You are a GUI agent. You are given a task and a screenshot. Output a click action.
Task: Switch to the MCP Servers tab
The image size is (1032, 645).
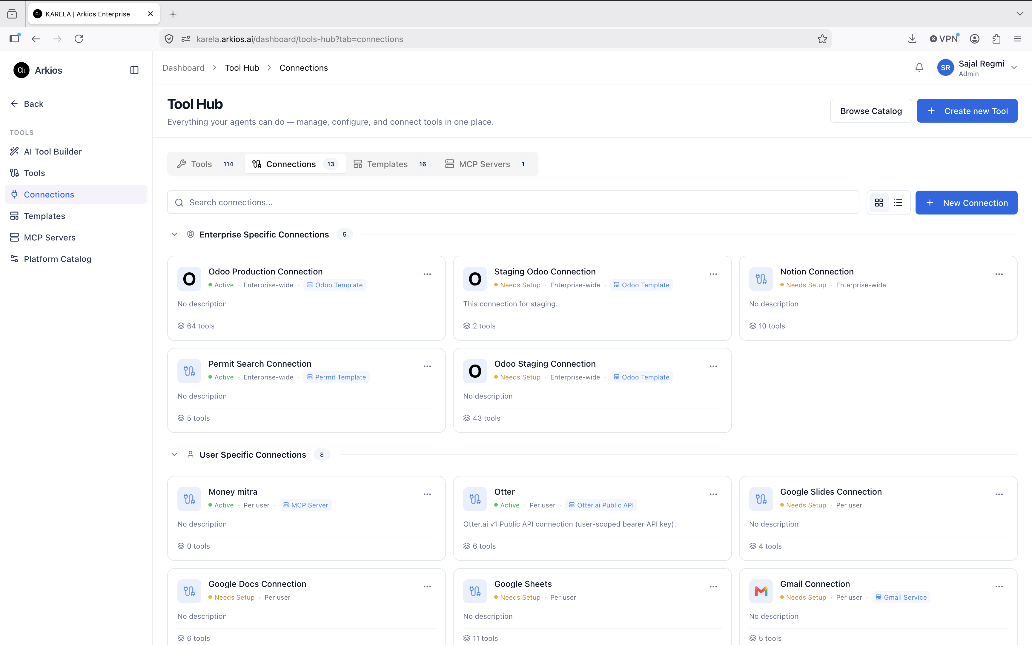(486, 164)
